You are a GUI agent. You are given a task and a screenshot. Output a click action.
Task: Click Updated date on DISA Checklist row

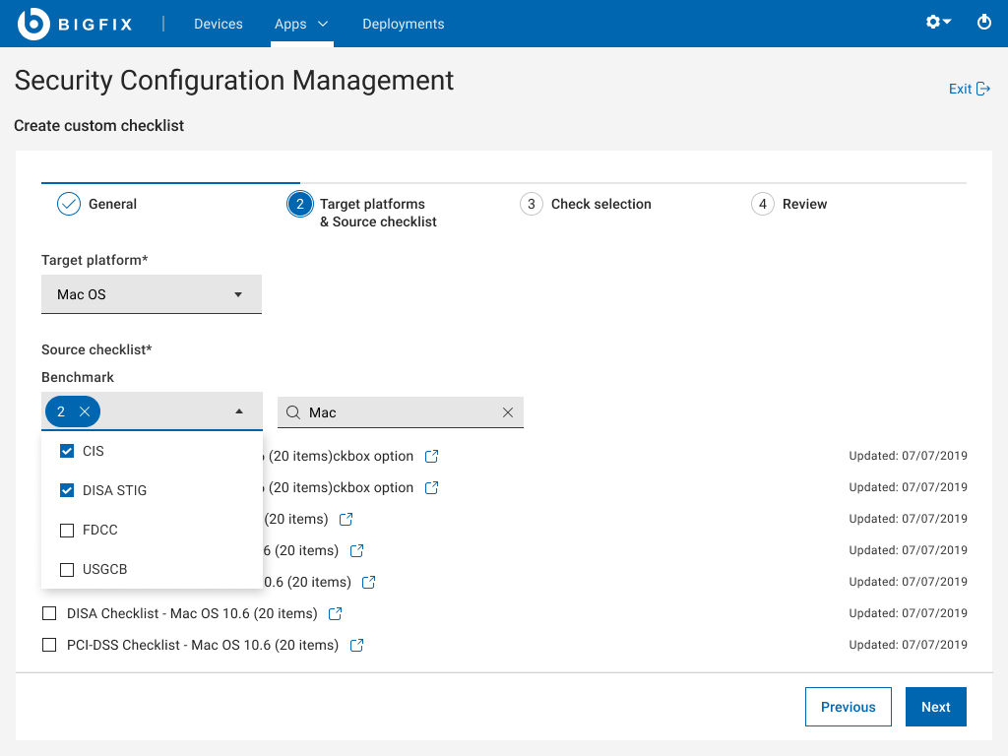click(x=908, y=612)
